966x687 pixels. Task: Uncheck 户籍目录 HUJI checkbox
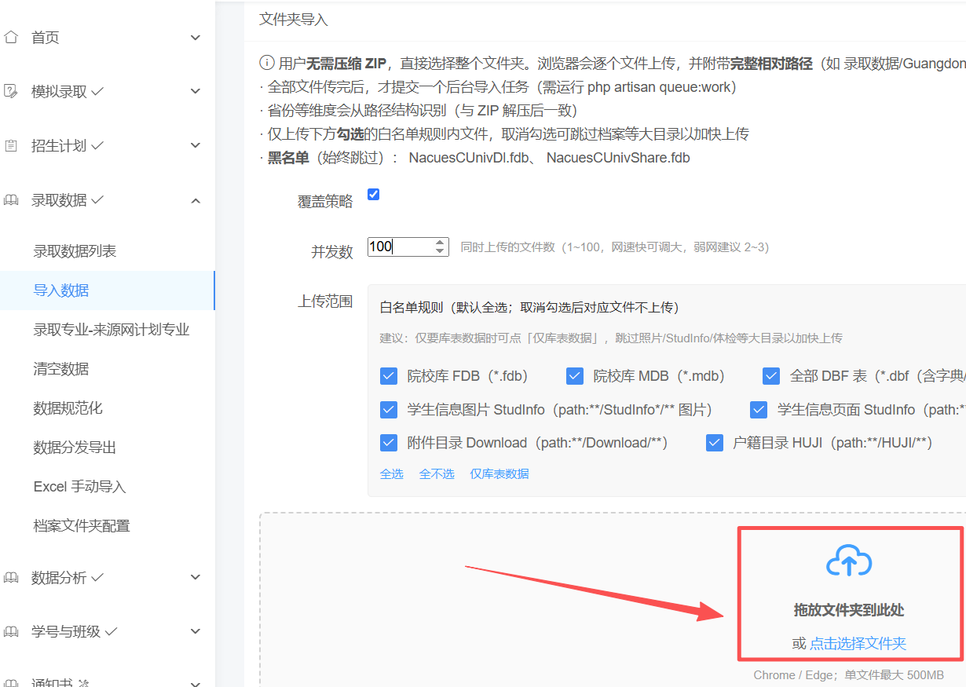tap(714, 443)
